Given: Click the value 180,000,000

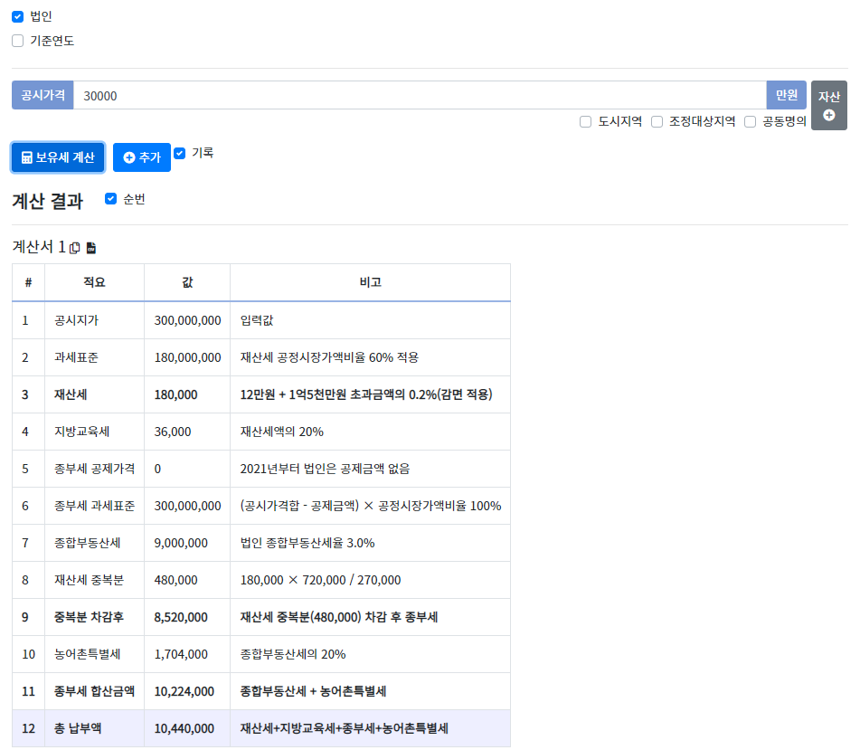Looking at the screenshot, I should [187, 357].
